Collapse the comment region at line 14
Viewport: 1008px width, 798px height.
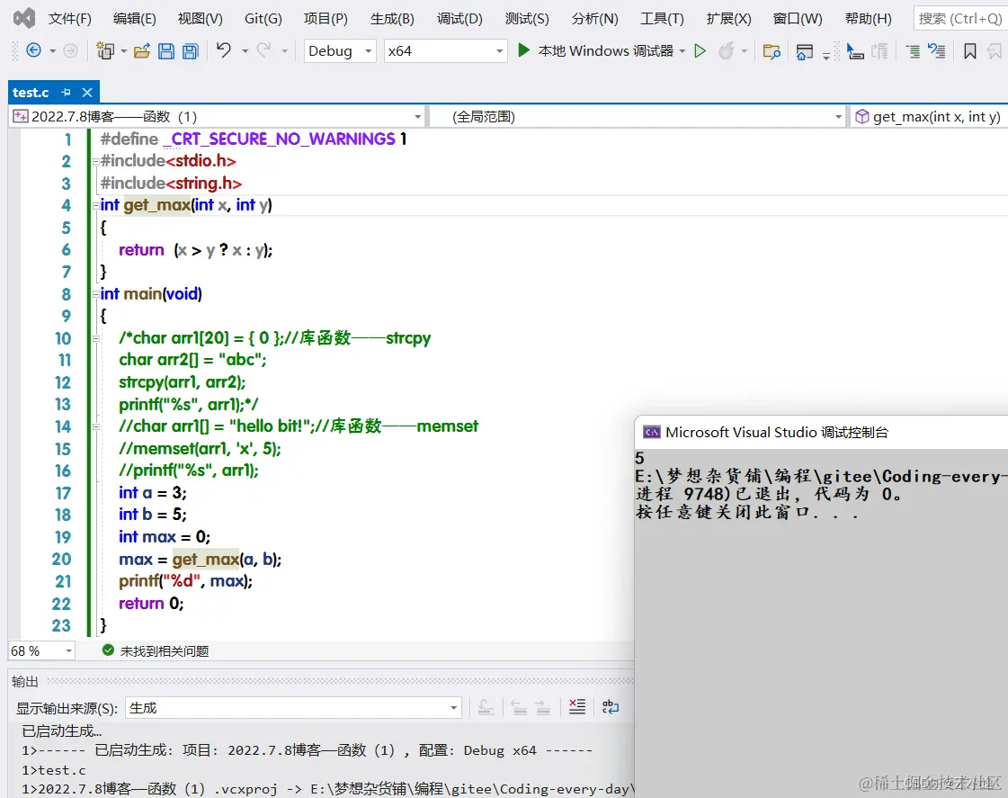(x=96, y=426)
